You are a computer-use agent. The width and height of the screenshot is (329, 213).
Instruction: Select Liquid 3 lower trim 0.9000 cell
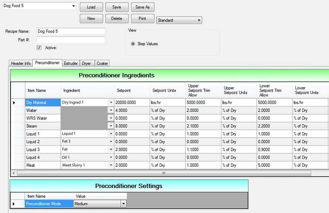[x=274, y=149]
